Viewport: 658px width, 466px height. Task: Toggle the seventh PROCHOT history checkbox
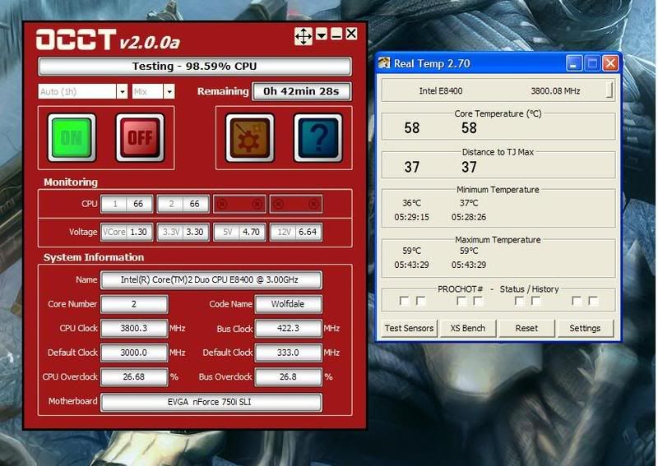[577, 301]
